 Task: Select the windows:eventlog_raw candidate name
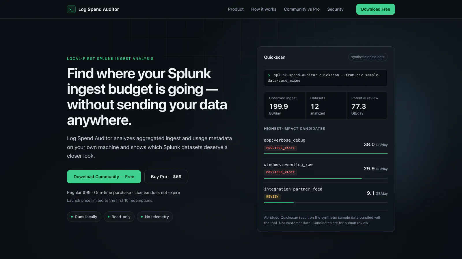tap(288, 165)
